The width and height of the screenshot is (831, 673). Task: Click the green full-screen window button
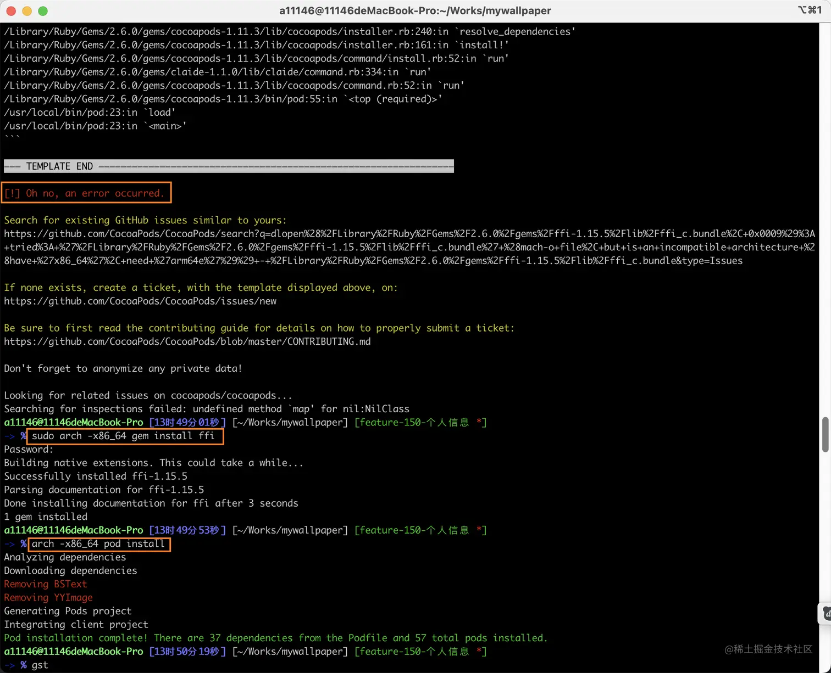pos(42,10)
